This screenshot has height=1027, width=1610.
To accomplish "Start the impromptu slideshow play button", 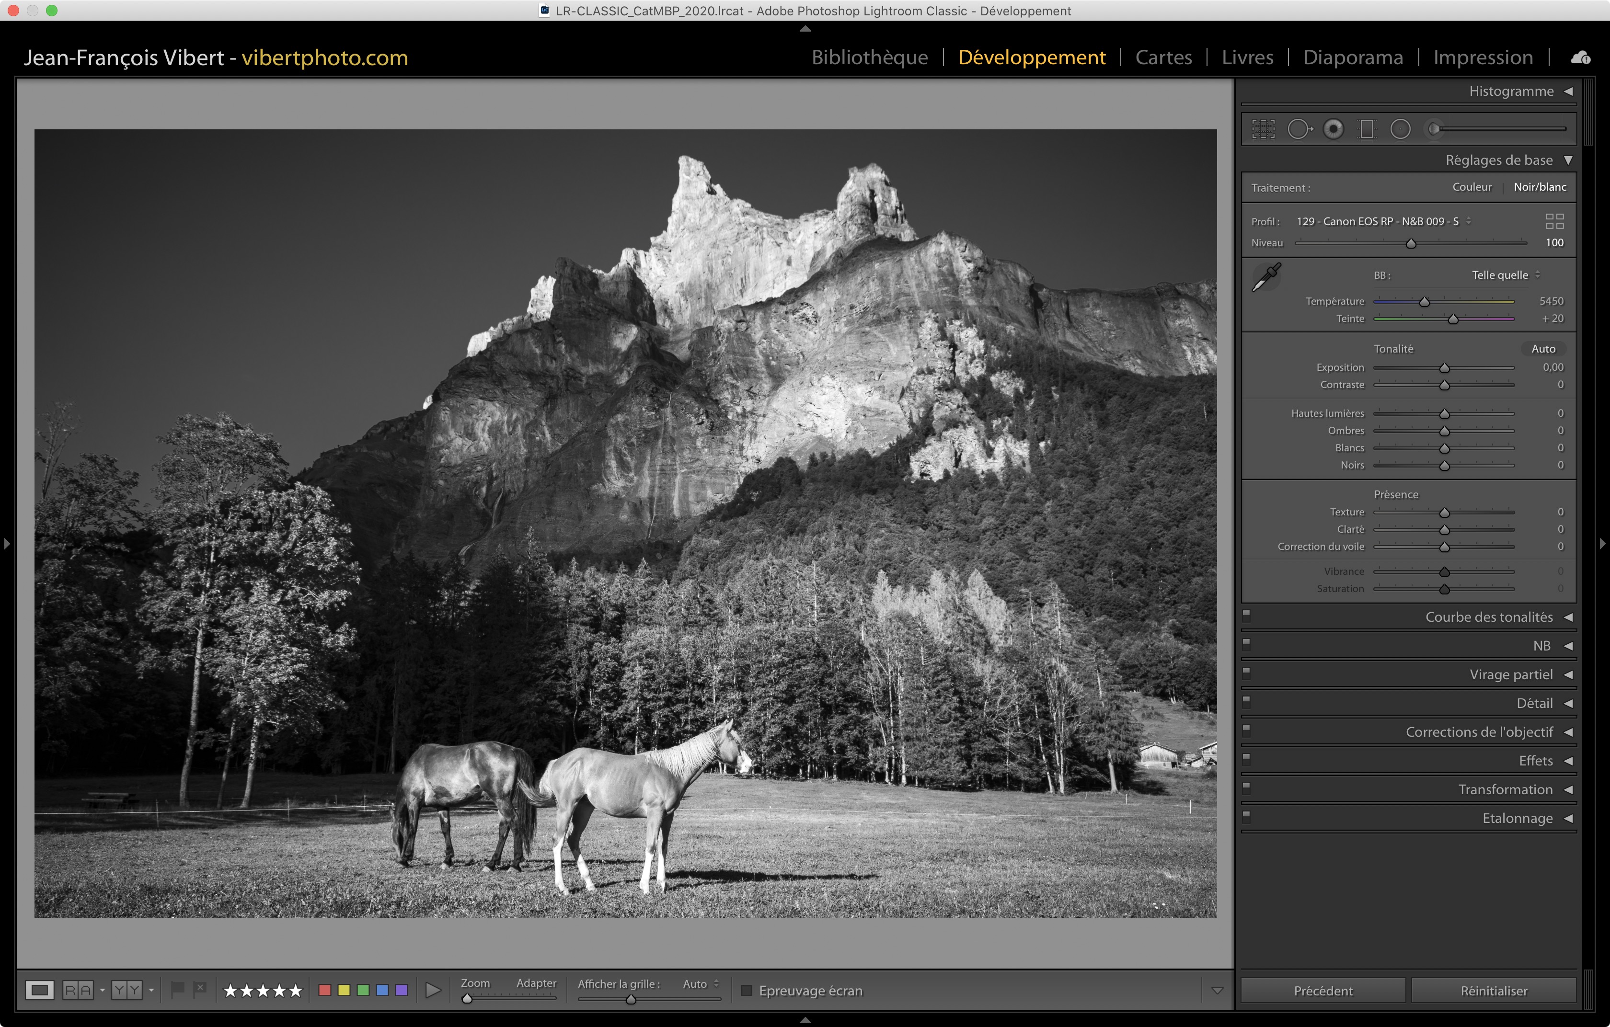I will 433,990.
